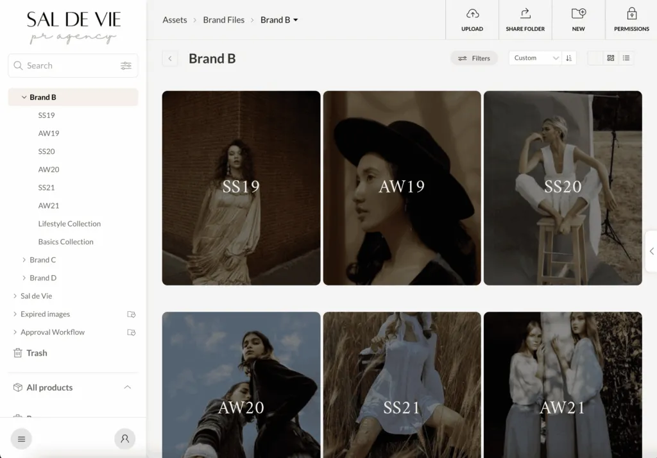657x458 pixels.
Task: Expand the right-edge side panel arrow
Action: [652, 251]
